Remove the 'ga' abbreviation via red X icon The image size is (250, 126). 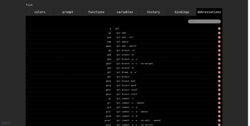tap(219, 33)
